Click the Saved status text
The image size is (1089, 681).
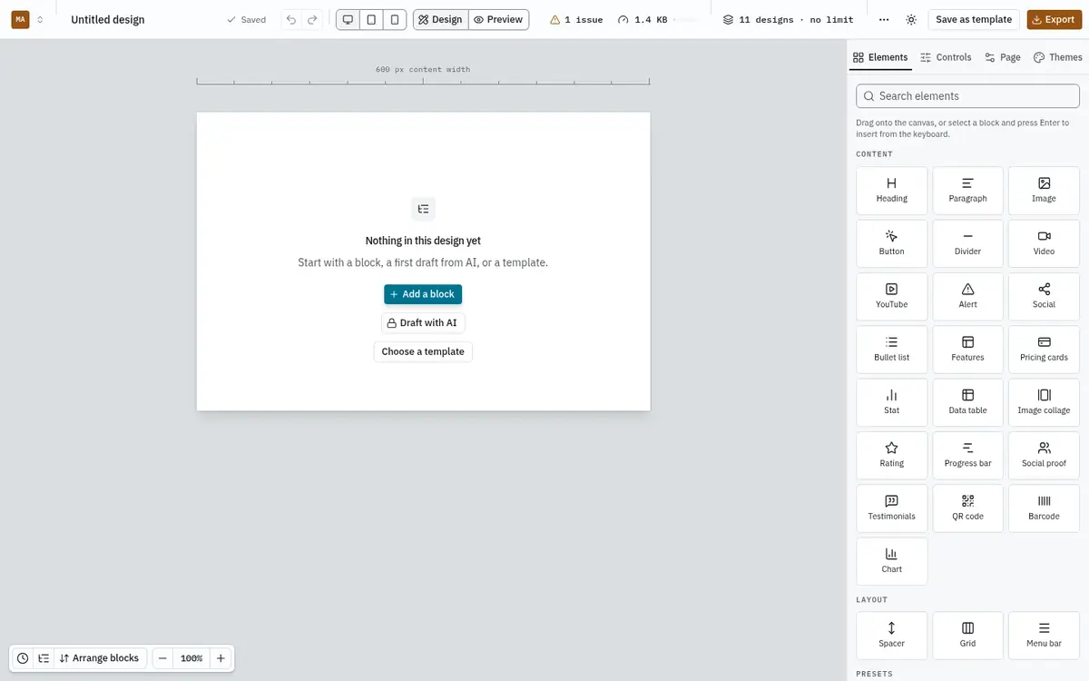(x=246, y=19)
